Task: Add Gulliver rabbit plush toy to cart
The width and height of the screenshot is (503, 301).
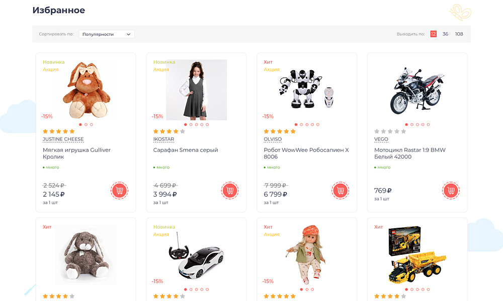Action: point(119,191)
